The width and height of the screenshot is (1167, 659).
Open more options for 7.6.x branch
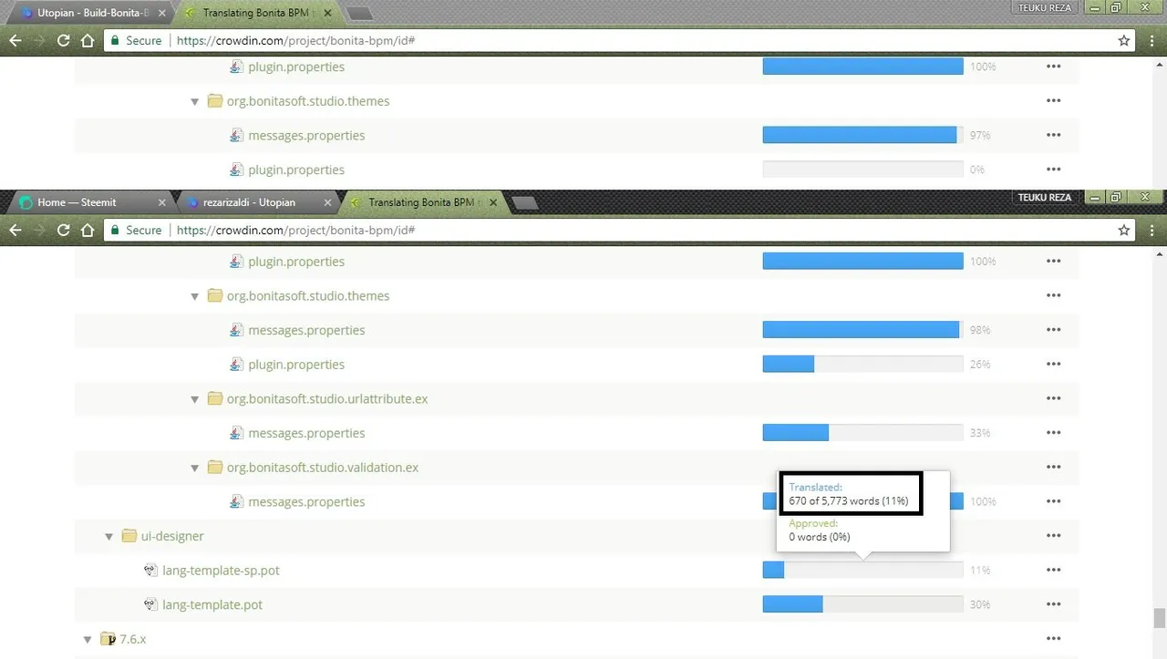coord(1054,639)
